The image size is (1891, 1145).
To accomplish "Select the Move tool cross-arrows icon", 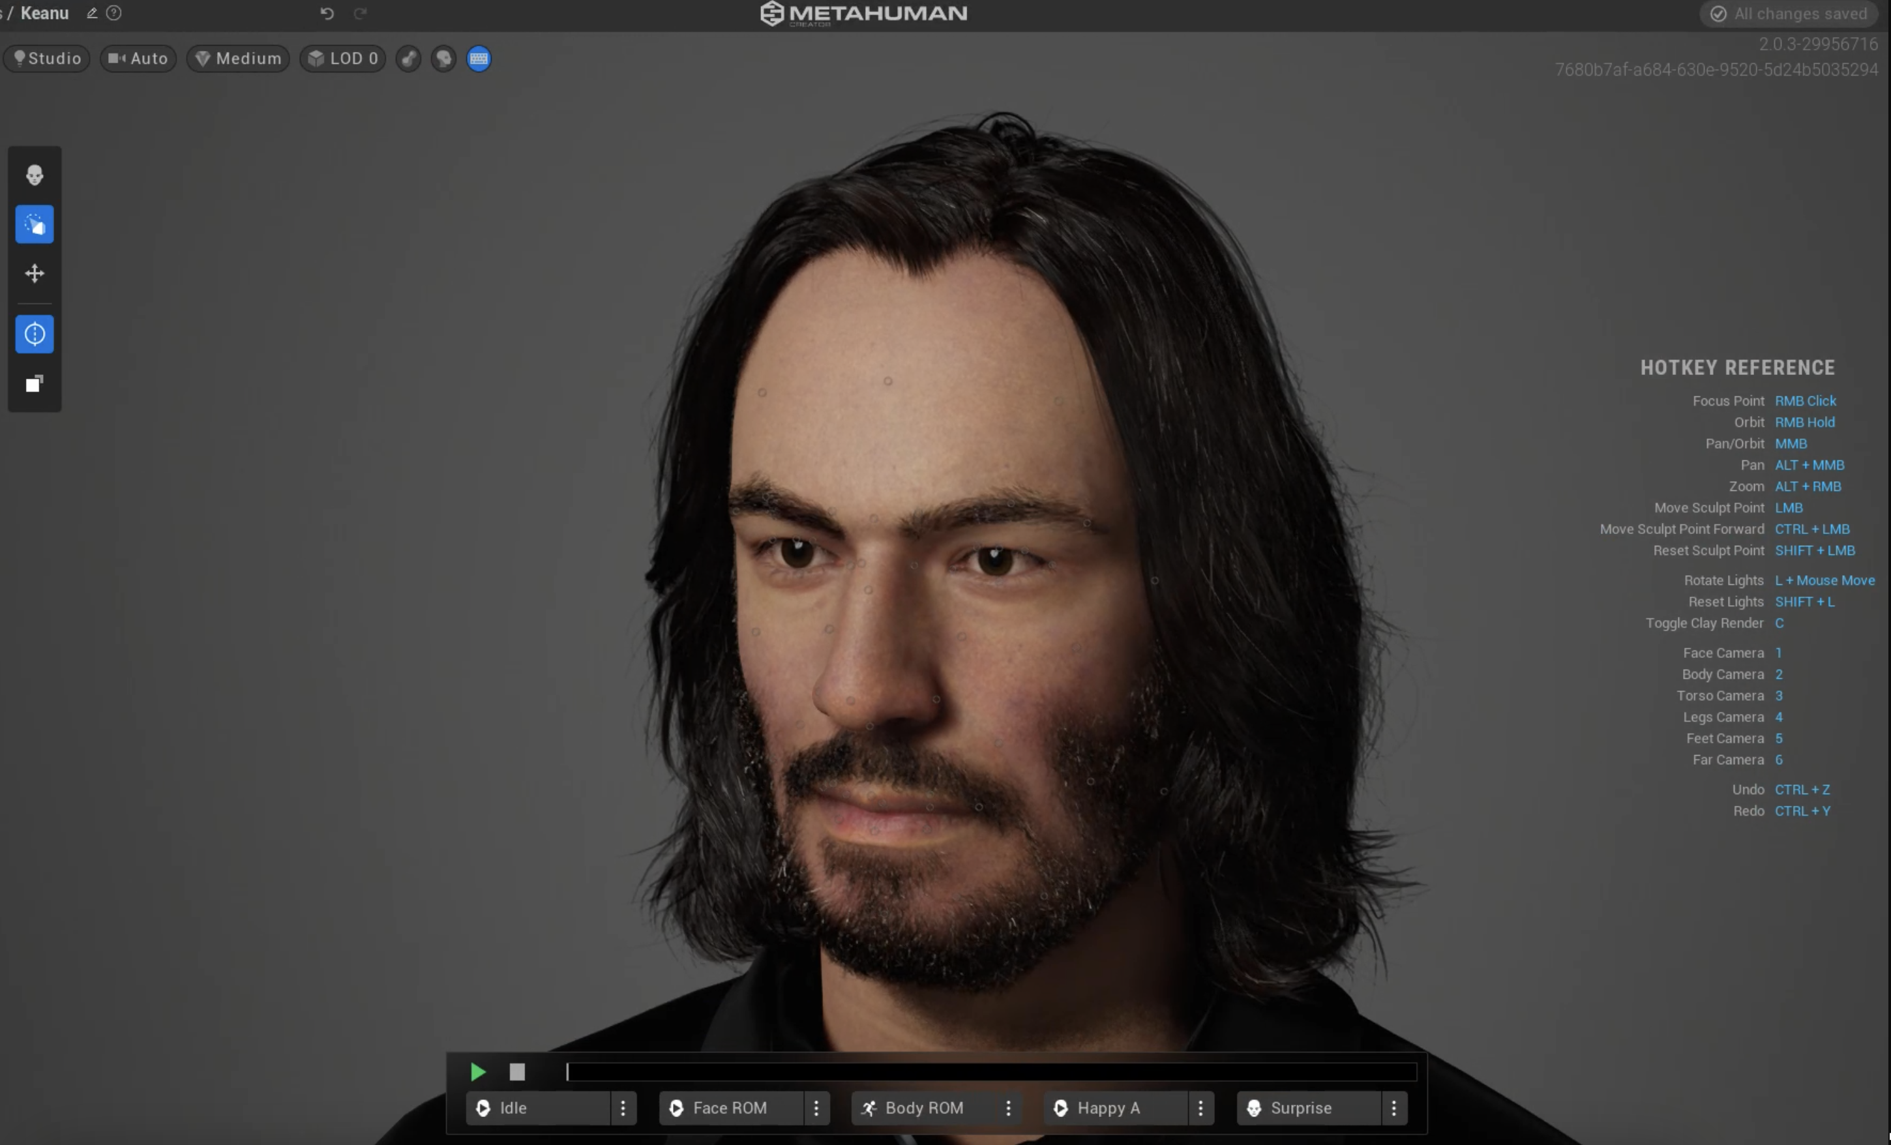I will pyautogui.click(x=35, y=273).
